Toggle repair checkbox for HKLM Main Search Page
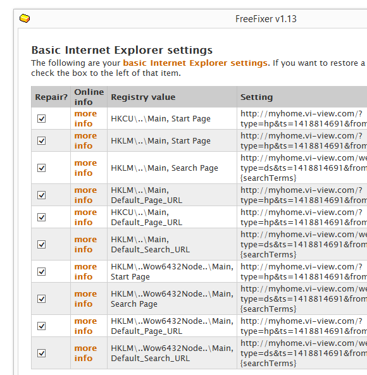The image size is (367, 375). (x=41, y=168)
